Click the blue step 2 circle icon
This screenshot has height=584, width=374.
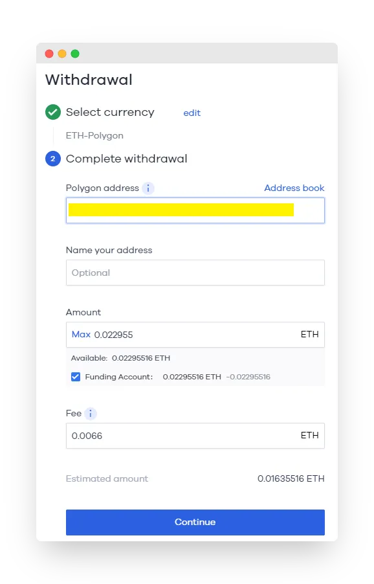click(53, 159)
